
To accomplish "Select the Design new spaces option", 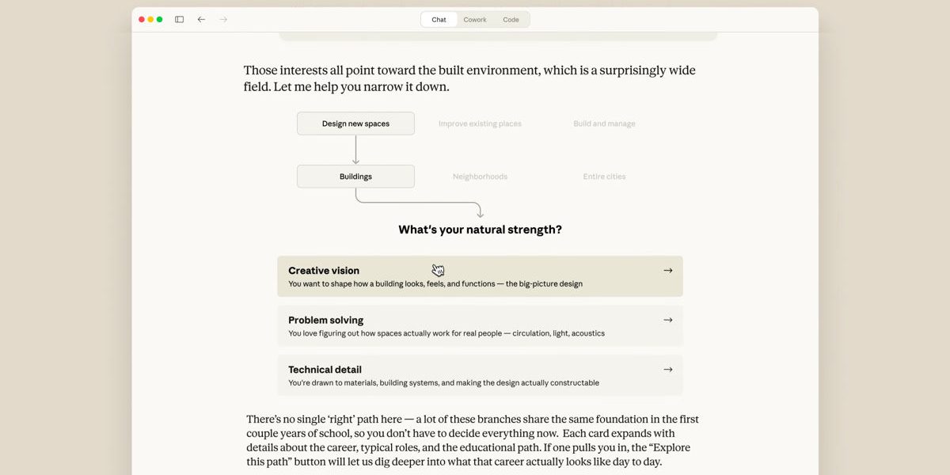I will [355, 123].
